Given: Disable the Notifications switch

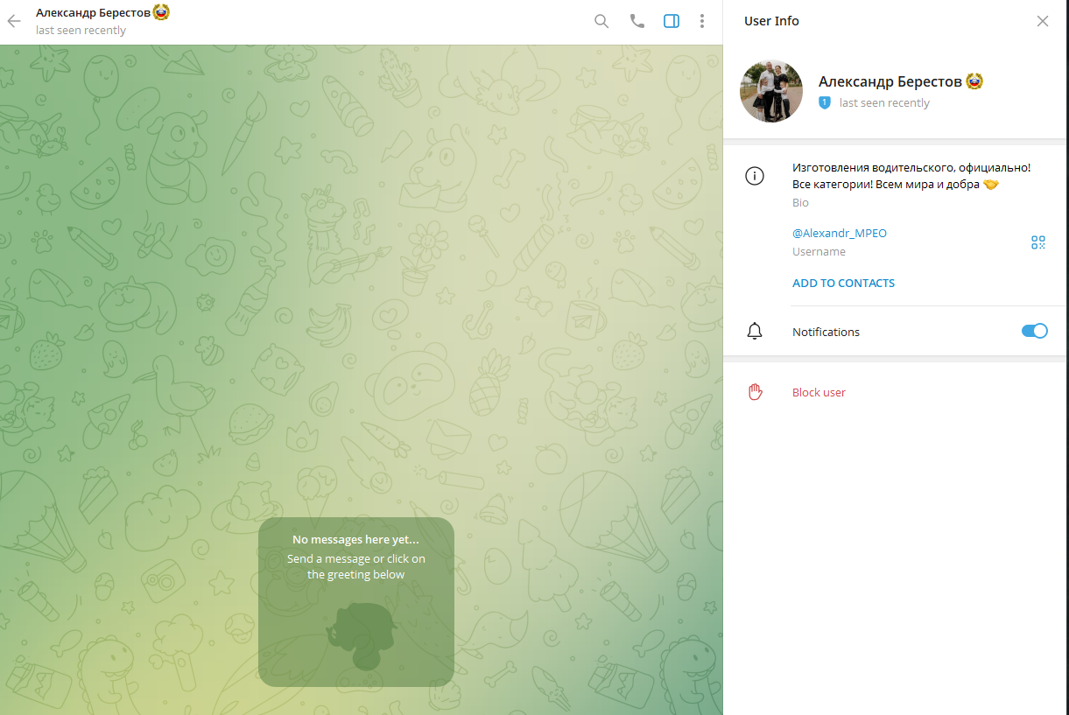Looking at the screenshot, I should point(1034,331).
